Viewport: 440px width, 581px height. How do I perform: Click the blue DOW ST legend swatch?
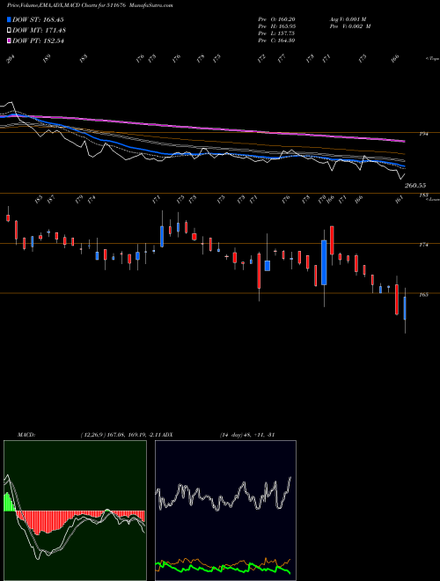coord(10,19)
